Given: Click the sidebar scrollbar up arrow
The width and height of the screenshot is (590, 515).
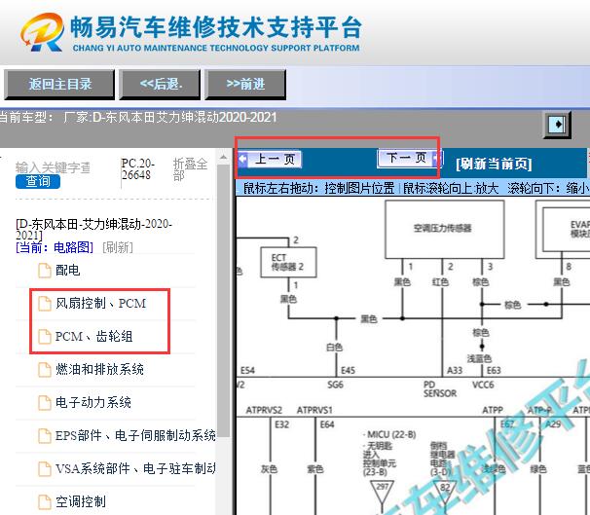Looking at the screenshot, I should pyautogui.click(x=224, y=158).
